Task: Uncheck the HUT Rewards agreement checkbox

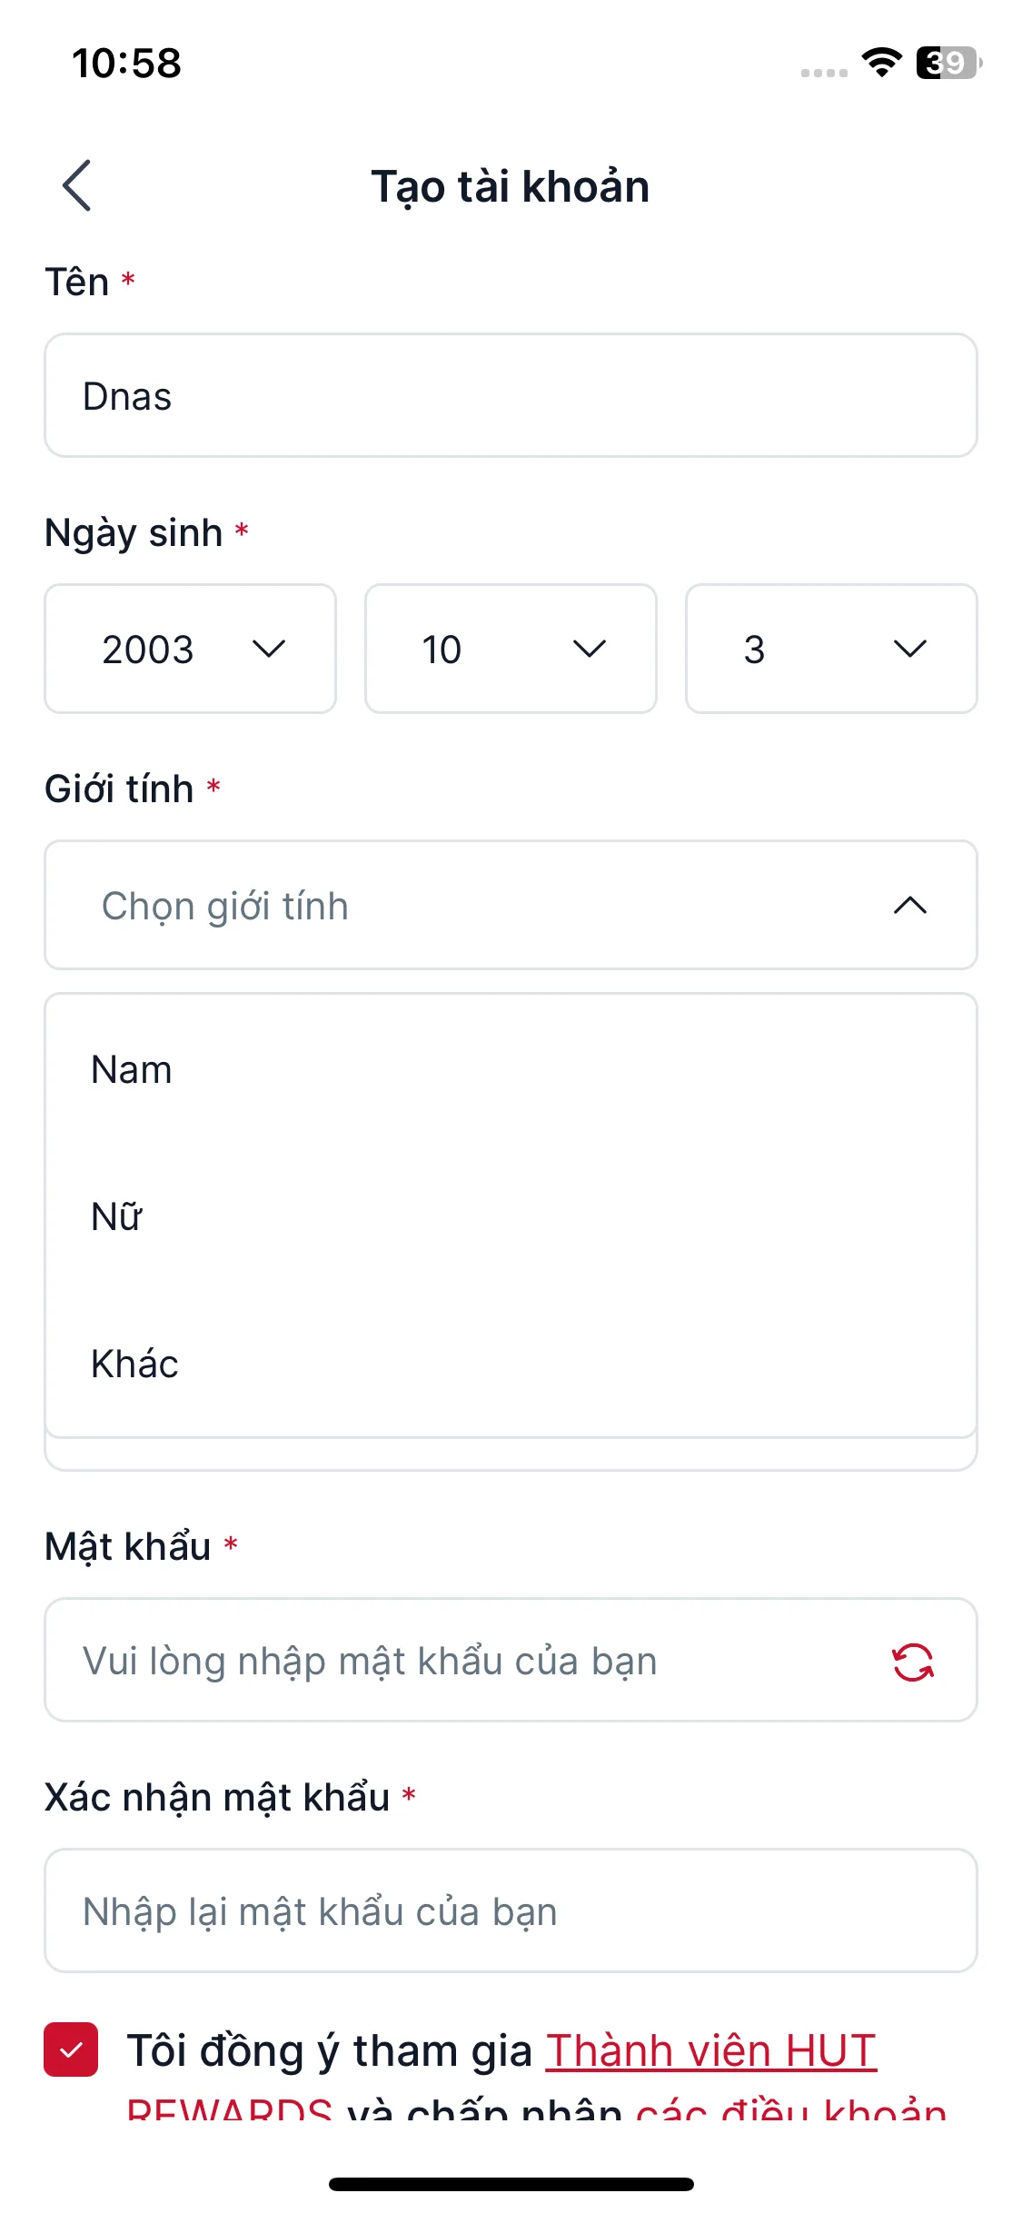Action: [71, 2049]
